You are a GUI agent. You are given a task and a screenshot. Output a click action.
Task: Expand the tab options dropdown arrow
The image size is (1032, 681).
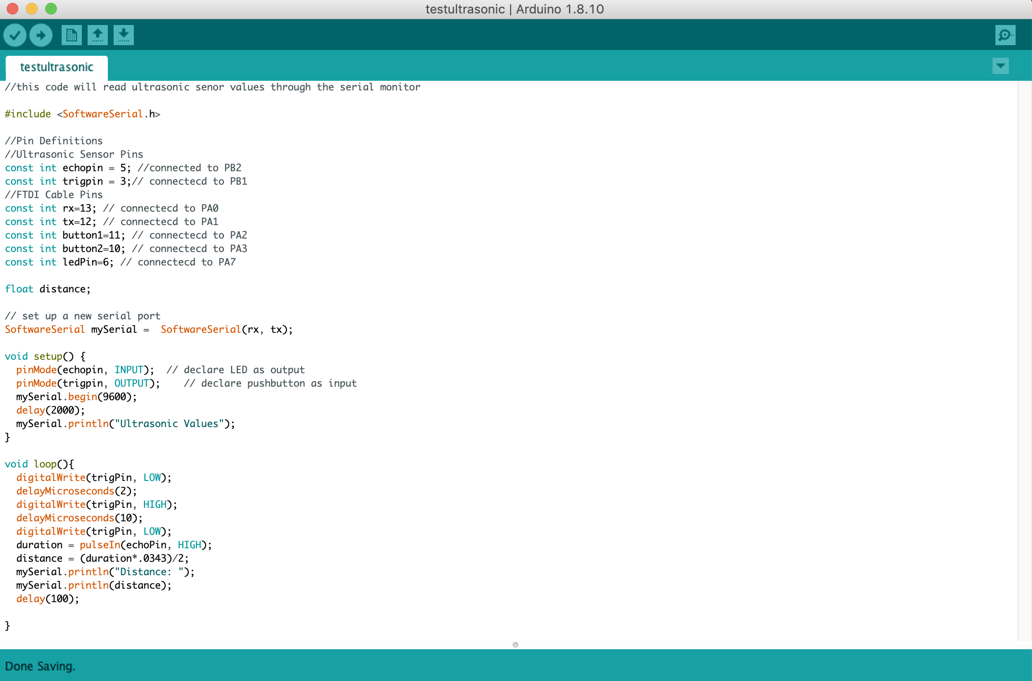(1000, 66)
